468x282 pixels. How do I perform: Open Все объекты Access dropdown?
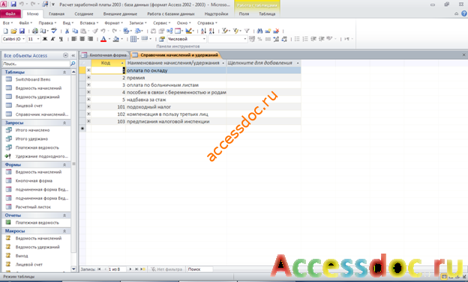point(66,55)
